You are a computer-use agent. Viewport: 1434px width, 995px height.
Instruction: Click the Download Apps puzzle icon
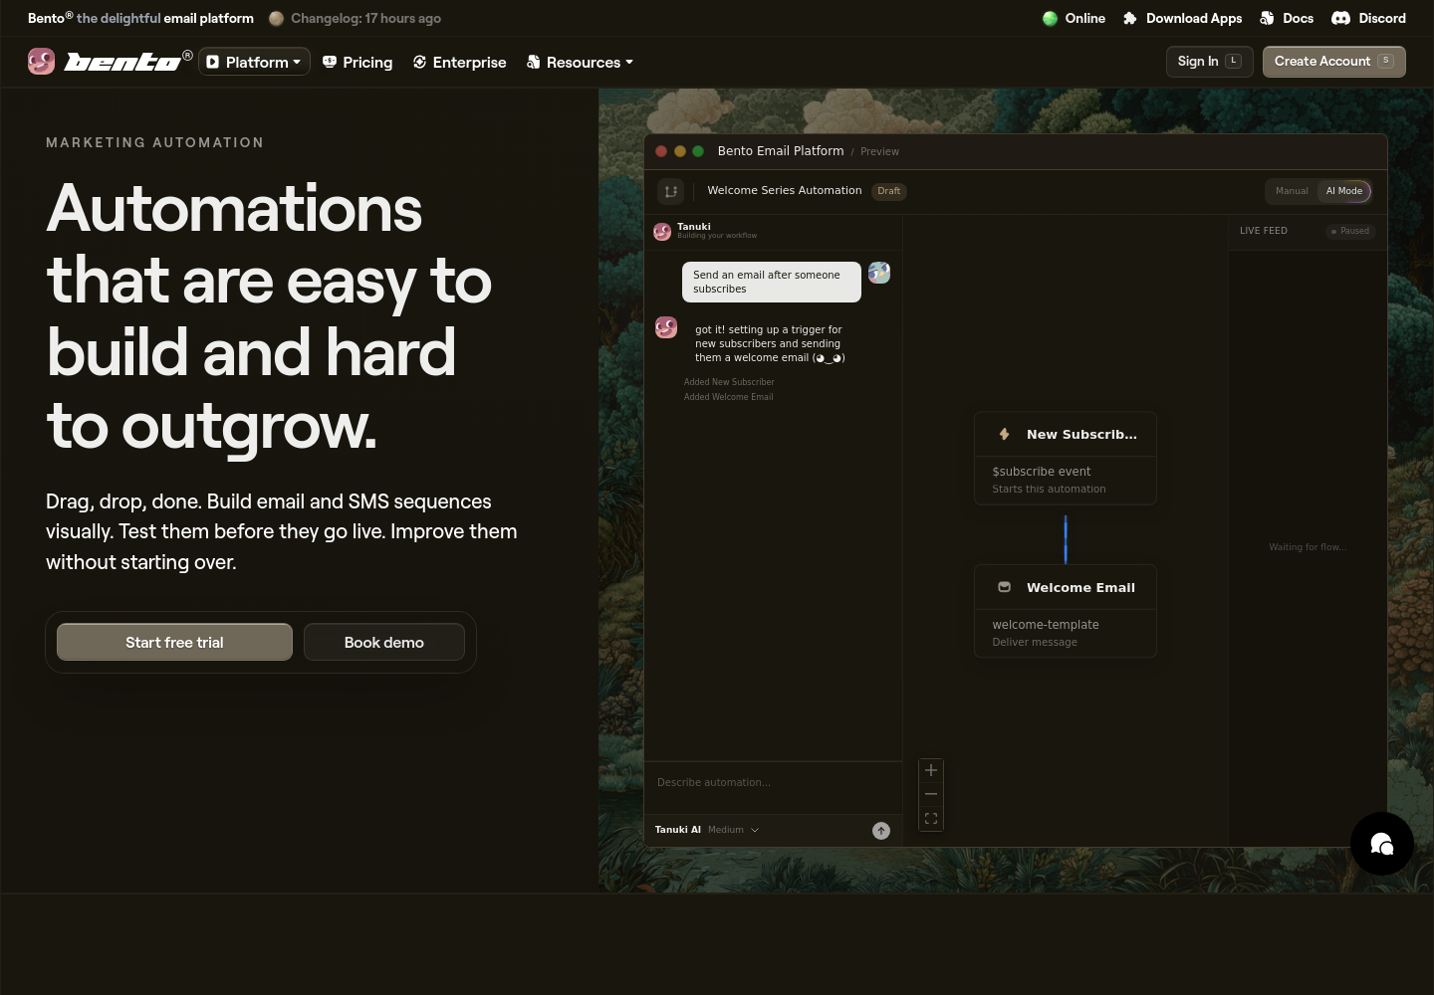pyautogui.click(x=1130, y=18)
